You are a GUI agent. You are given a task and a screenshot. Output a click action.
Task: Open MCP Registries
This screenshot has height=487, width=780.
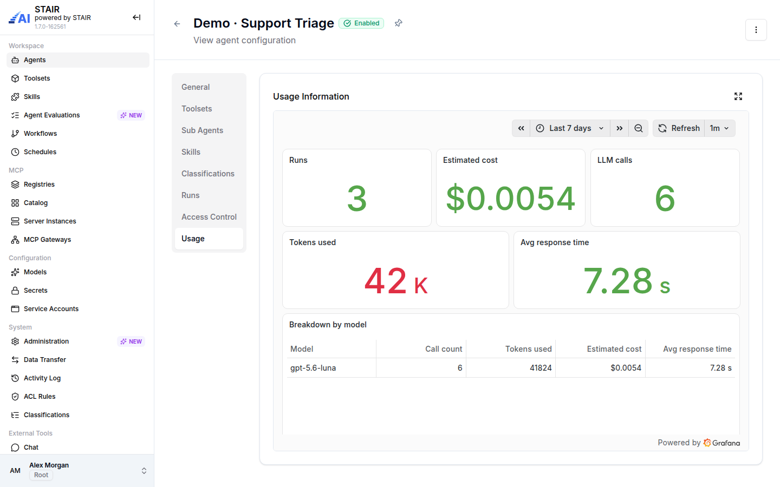78,185
